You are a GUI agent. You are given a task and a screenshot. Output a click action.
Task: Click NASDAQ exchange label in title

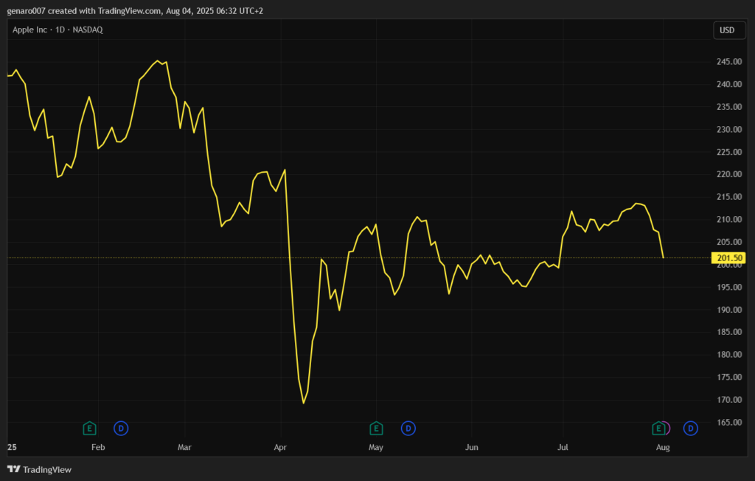(88, 30)
